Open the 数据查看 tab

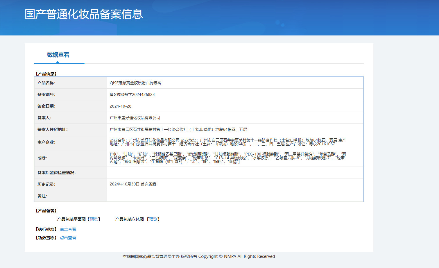pos(58,55)
